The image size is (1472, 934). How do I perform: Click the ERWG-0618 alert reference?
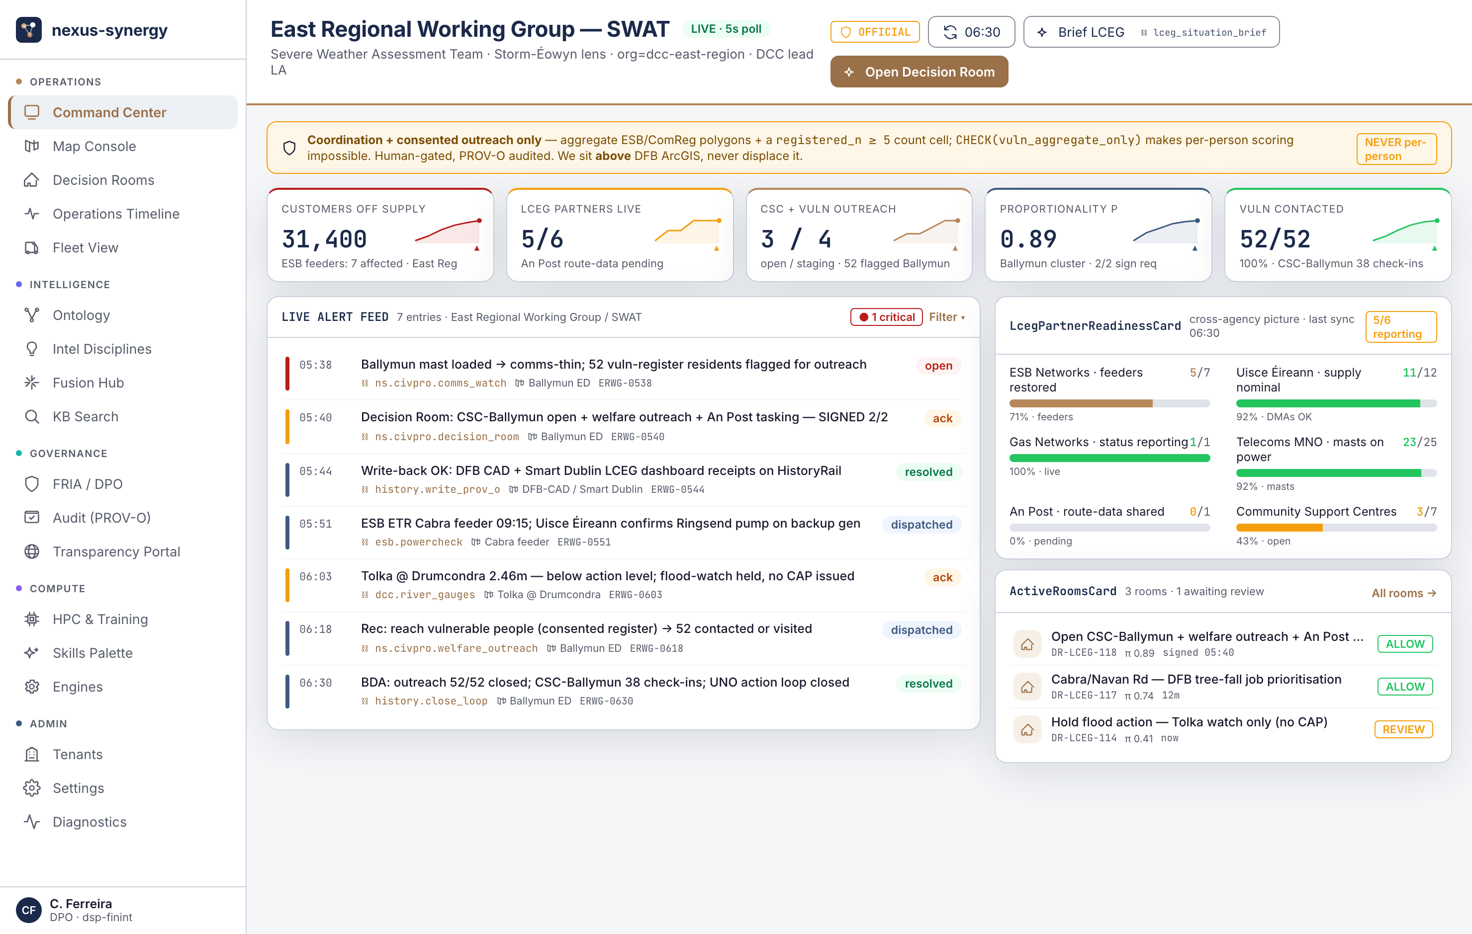click(x=656, y=648)
